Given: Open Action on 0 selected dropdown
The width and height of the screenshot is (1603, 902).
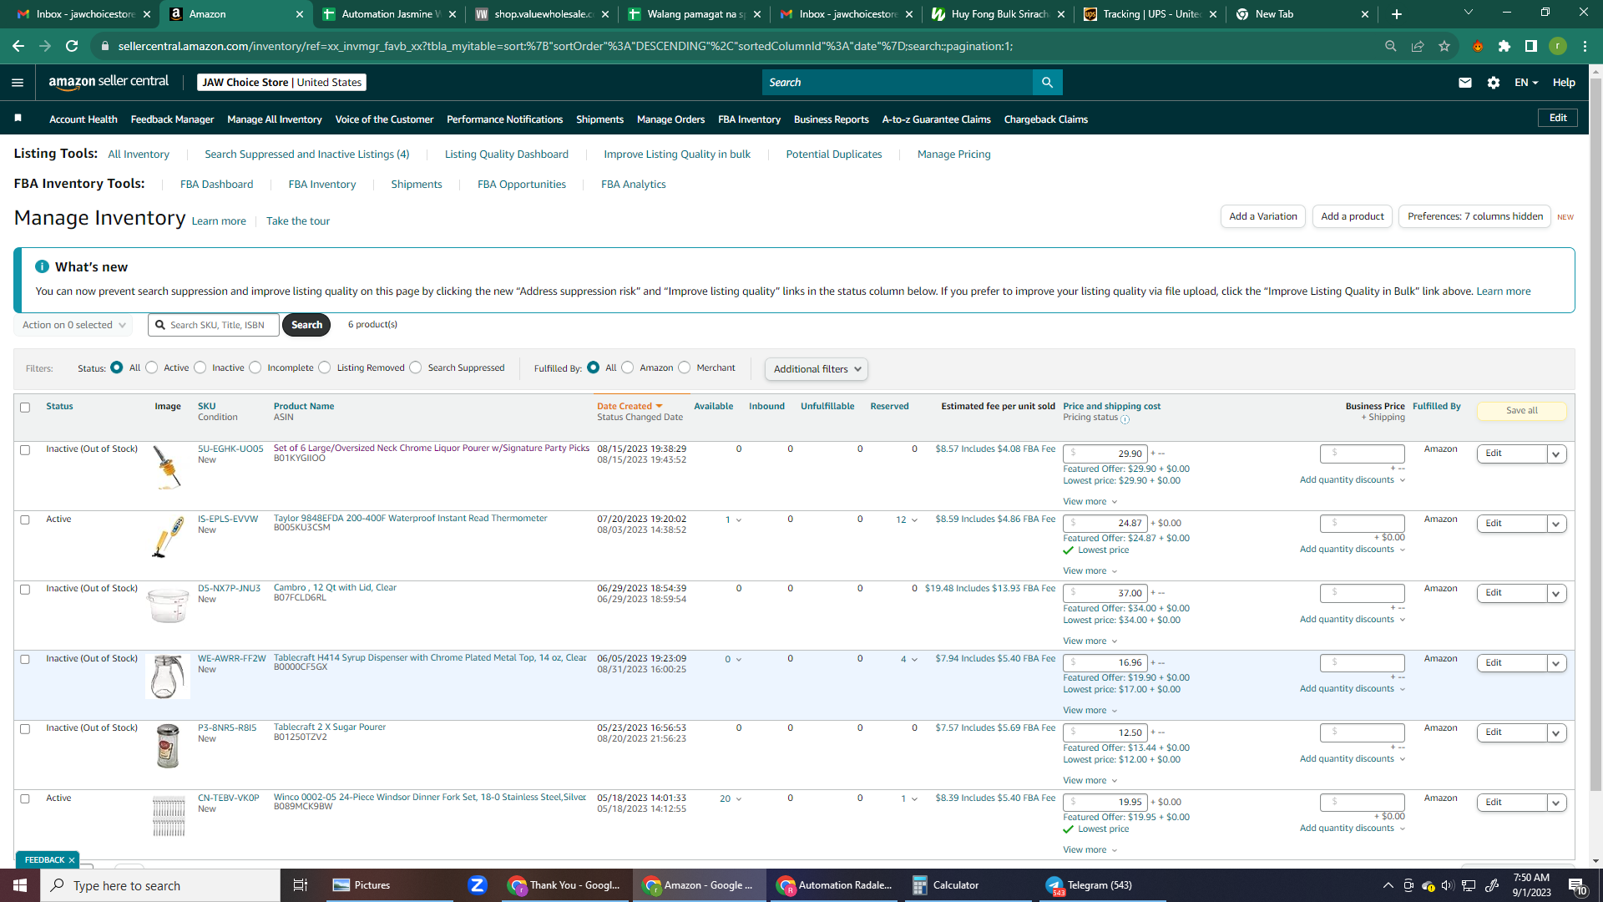Looking at the screenshot, I should coord(73,325).
